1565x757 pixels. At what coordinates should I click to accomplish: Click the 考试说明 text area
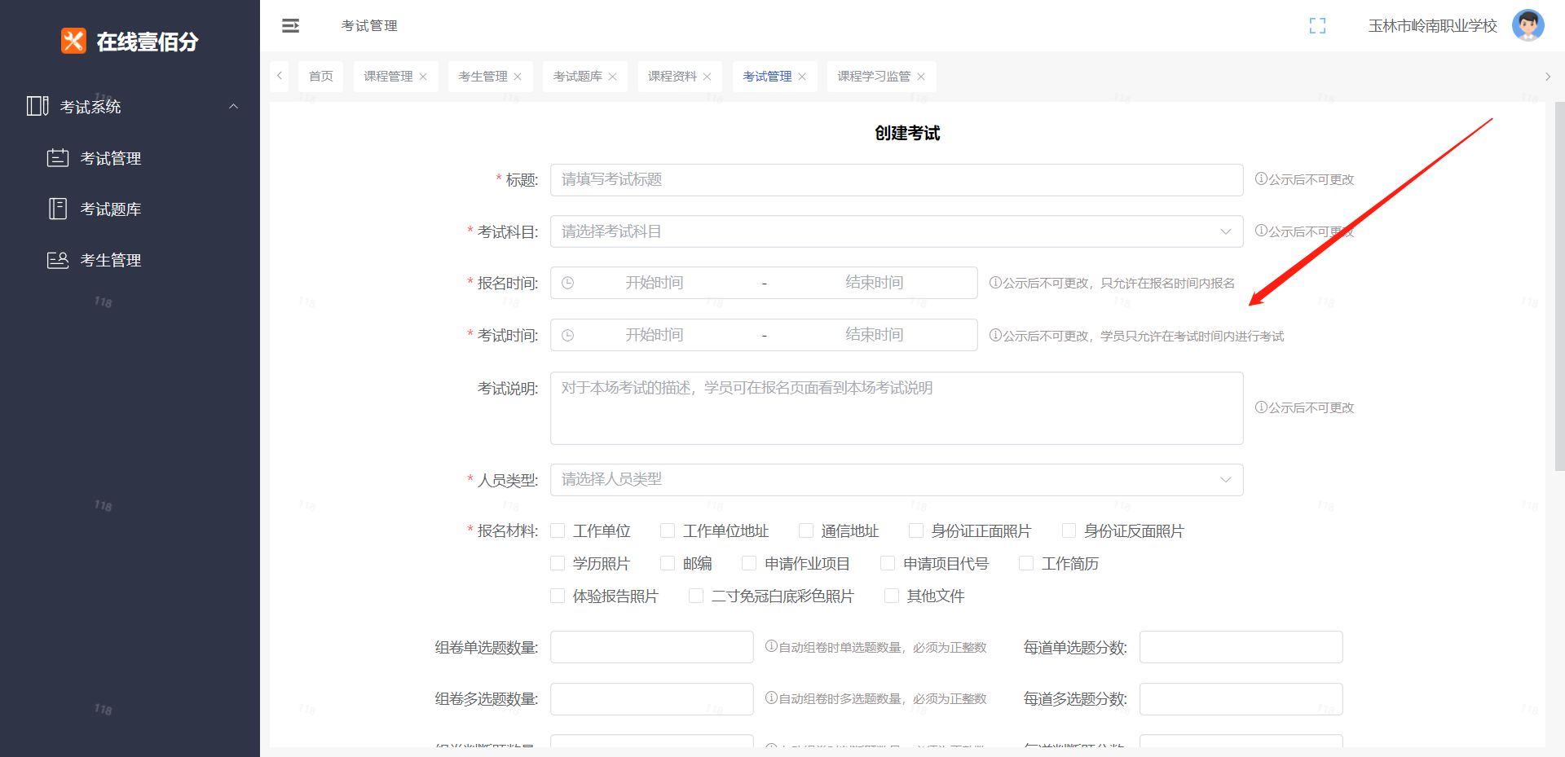tap(897, 408)
